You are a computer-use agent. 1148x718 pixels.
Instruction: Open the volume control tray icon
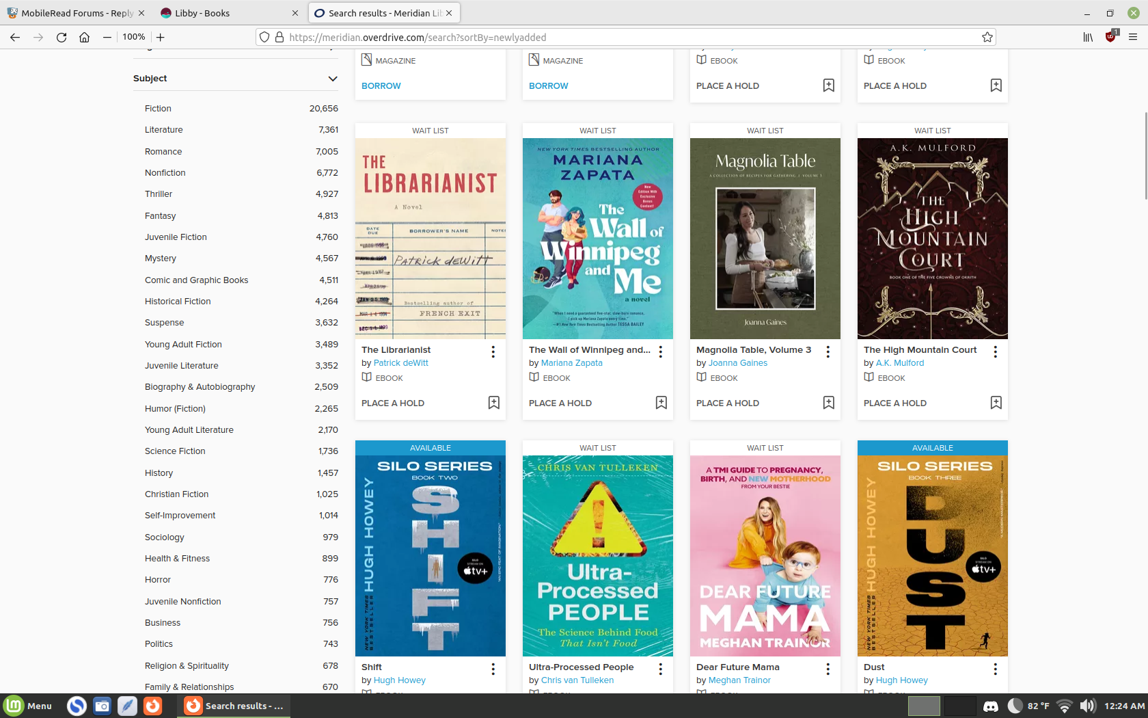click(1088, 706)
